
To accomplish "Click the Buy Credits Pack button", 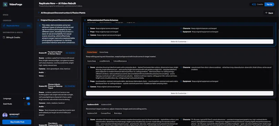I will [x=17, y=122].
